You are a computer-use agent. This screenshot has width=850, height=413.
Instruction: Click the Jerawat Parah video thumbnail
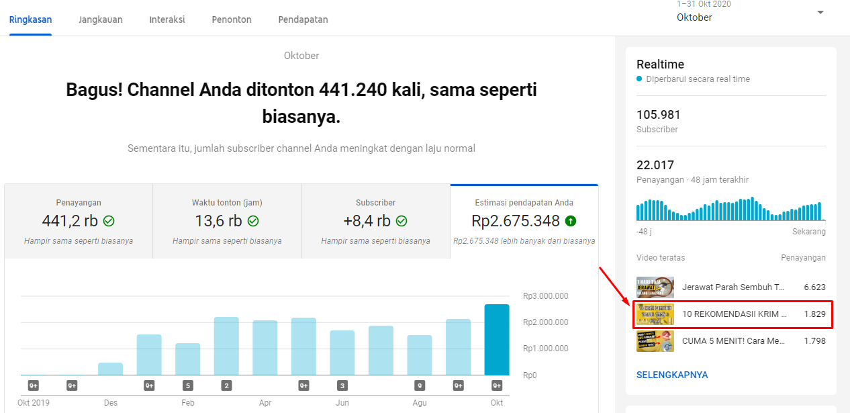click(x=655, y=287)
